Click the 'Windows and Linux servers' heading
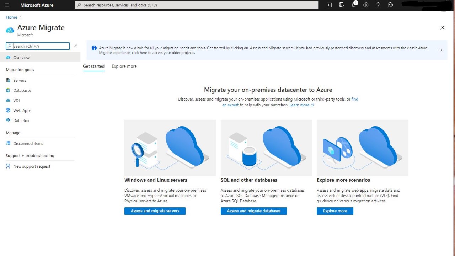Screen dimensions: 455x256 (x=156, y=180)
